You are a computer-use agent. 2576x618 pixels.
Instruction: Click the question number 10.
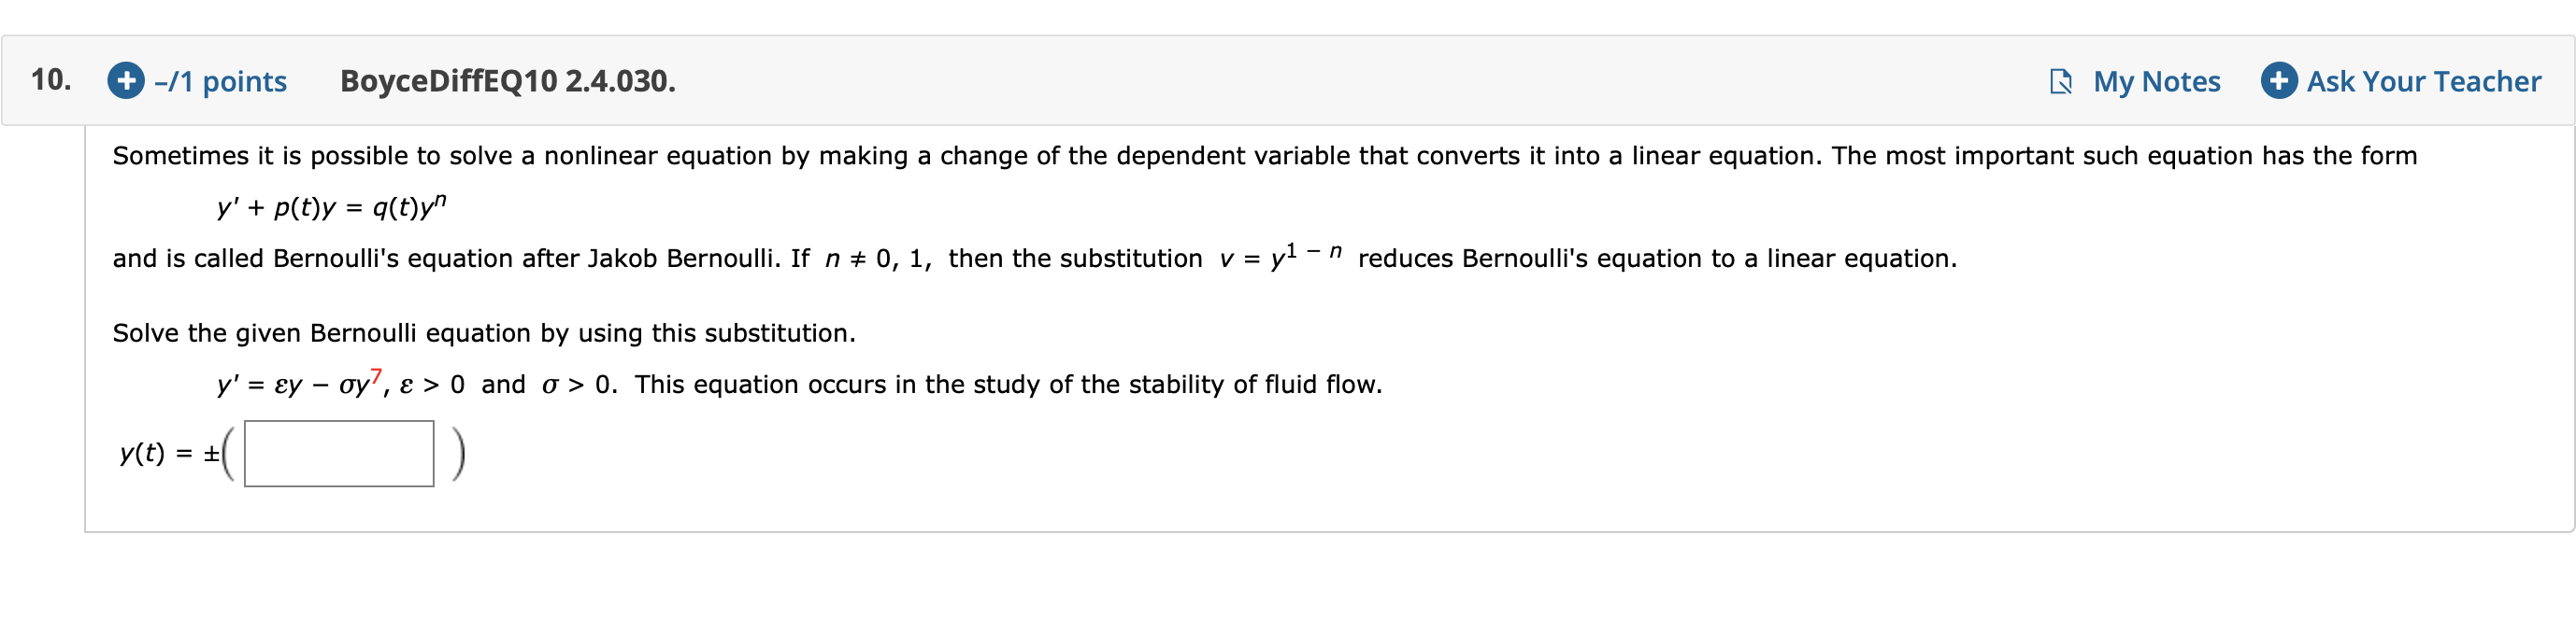[50, 80]
